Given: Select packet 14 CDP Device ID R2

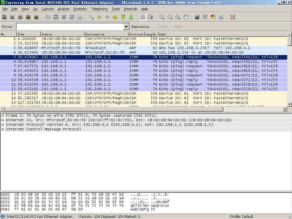Looking at the screenshot, I should [x=144, y=98].
